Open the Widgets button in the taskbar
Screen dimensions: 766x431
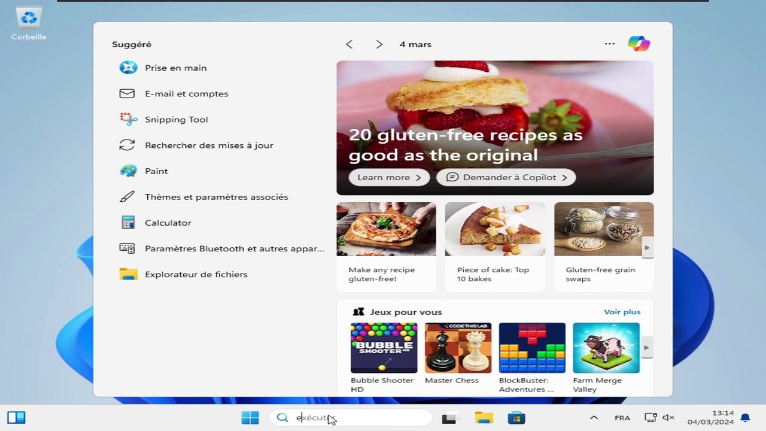[16, 417]
